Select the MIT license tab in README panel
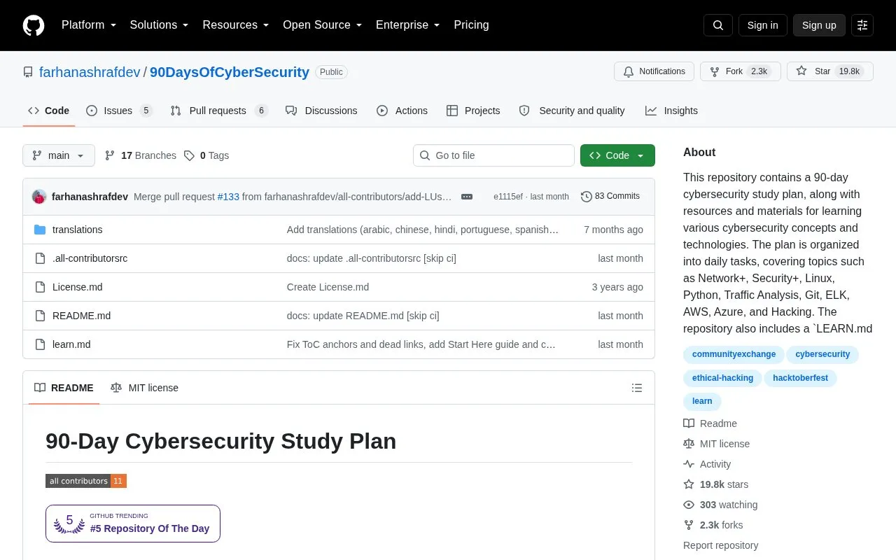The width and height of the screenshot is (896, 560). pos(145,388)
